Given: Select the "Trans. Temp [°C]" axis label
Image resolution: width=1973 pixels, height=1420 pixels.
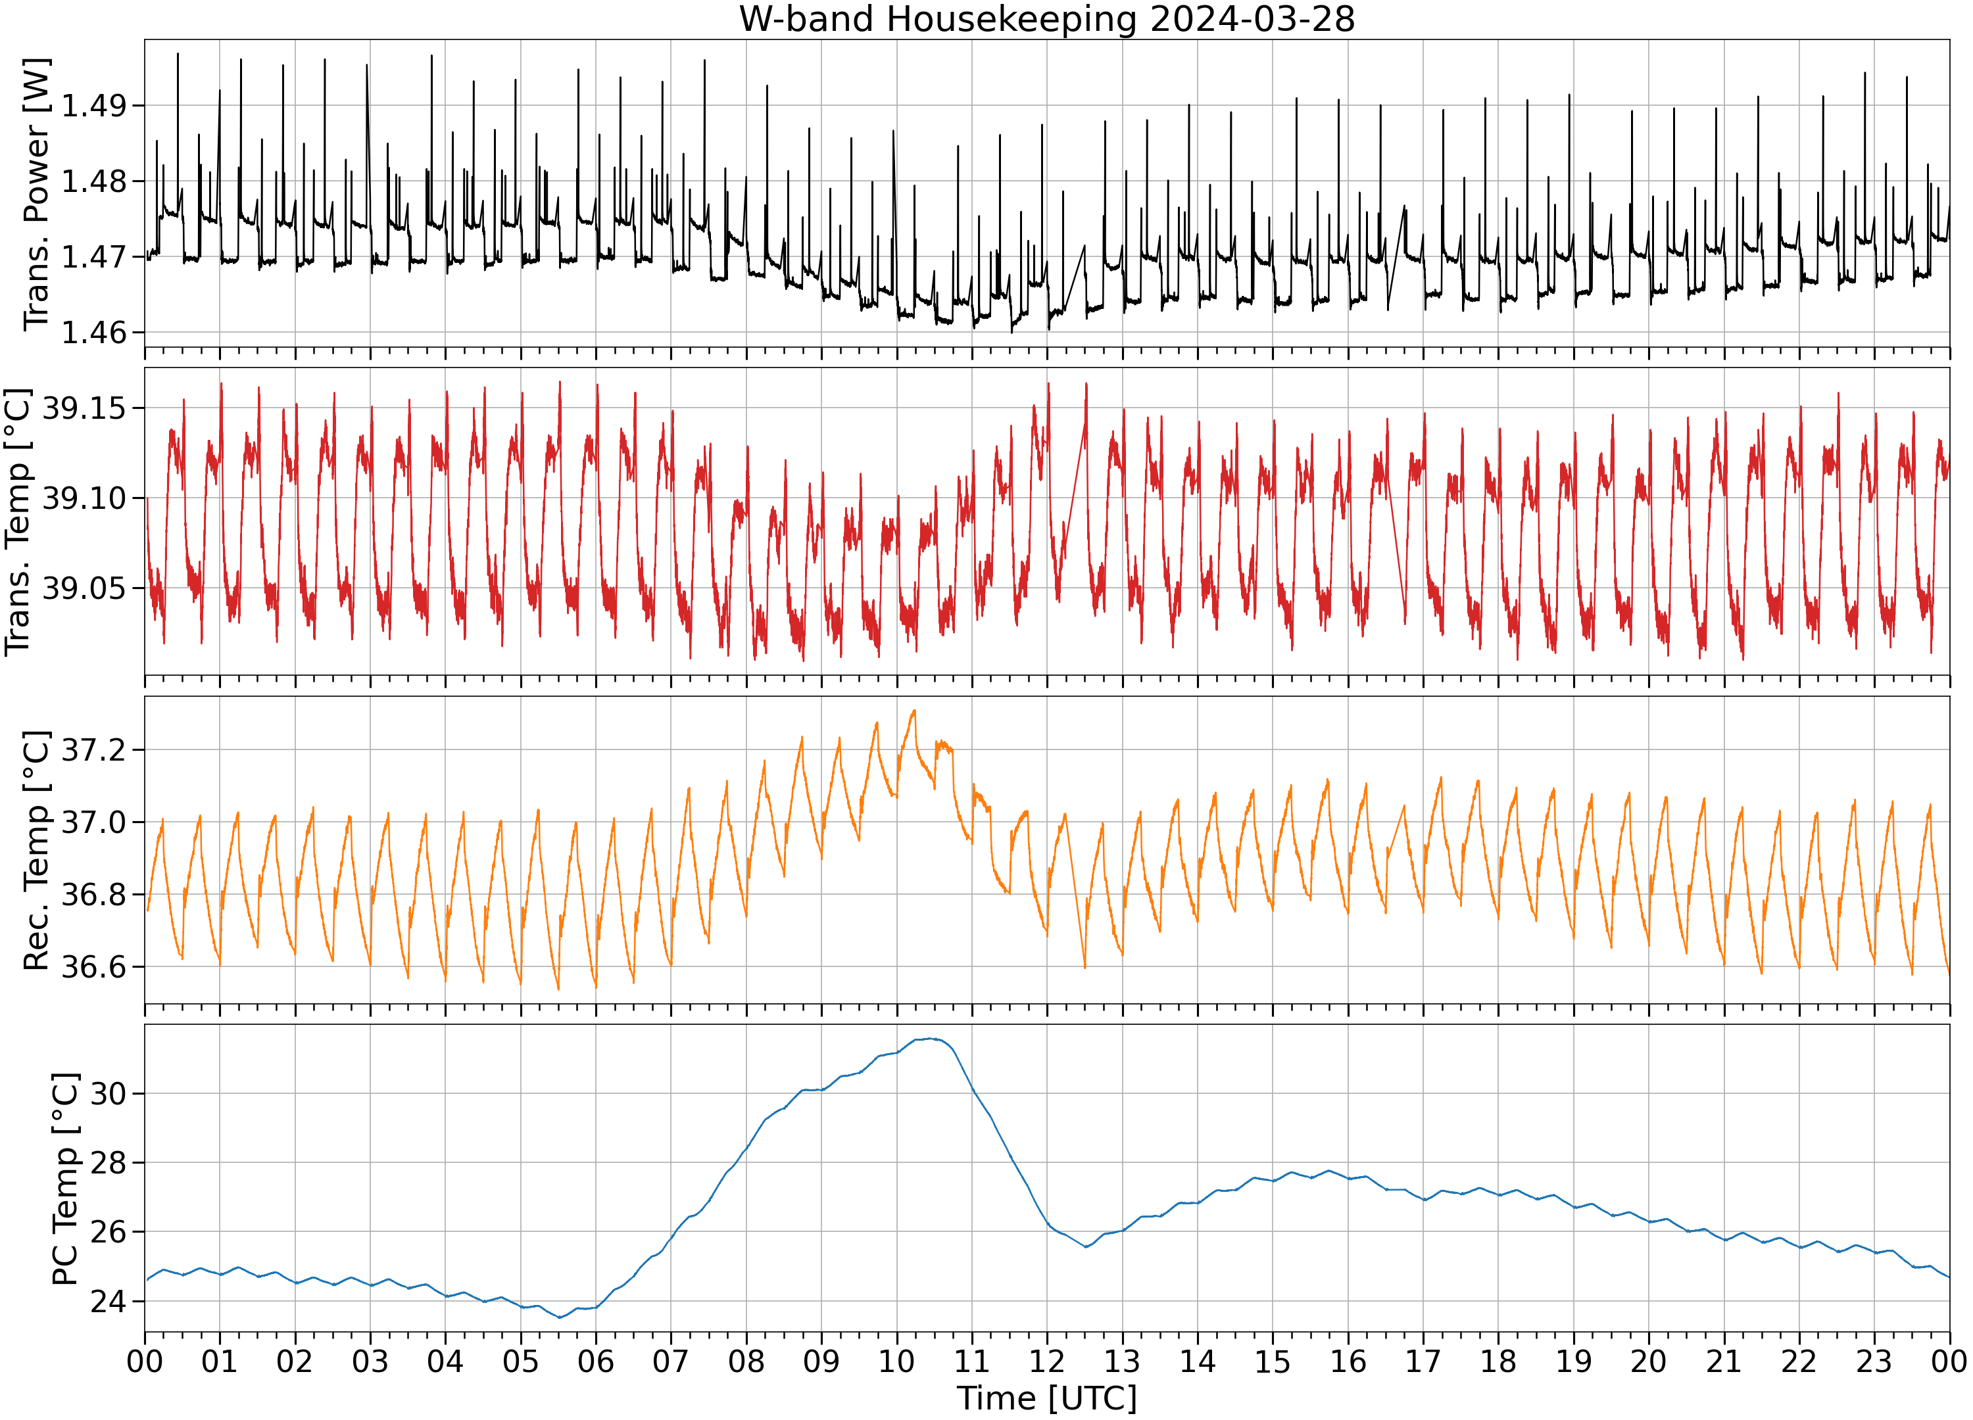Looking at the screenshot, I should pyautogui.click(x=17, y=522).
